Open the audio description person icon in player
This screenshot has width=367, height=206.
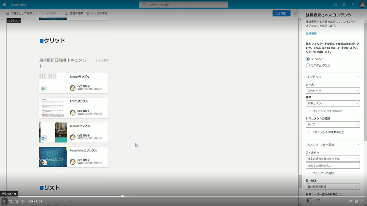(350, 201)
